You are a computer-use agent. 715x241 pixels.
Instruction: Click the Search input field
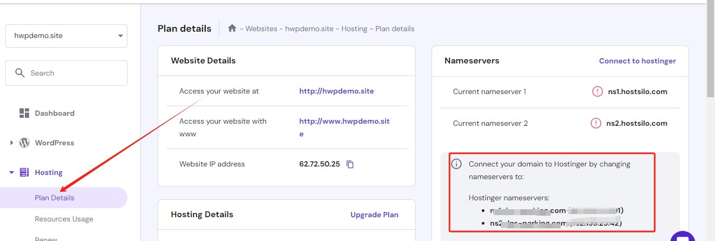[66, 73]
